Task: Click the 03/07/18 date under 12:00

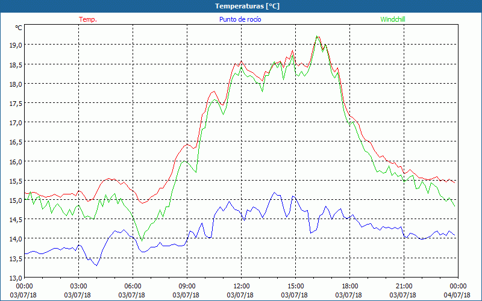Action: 240,295
